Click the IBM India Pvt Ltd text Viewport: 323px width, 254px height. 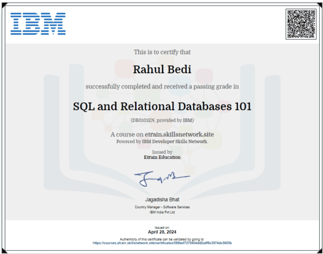(161, 213)
